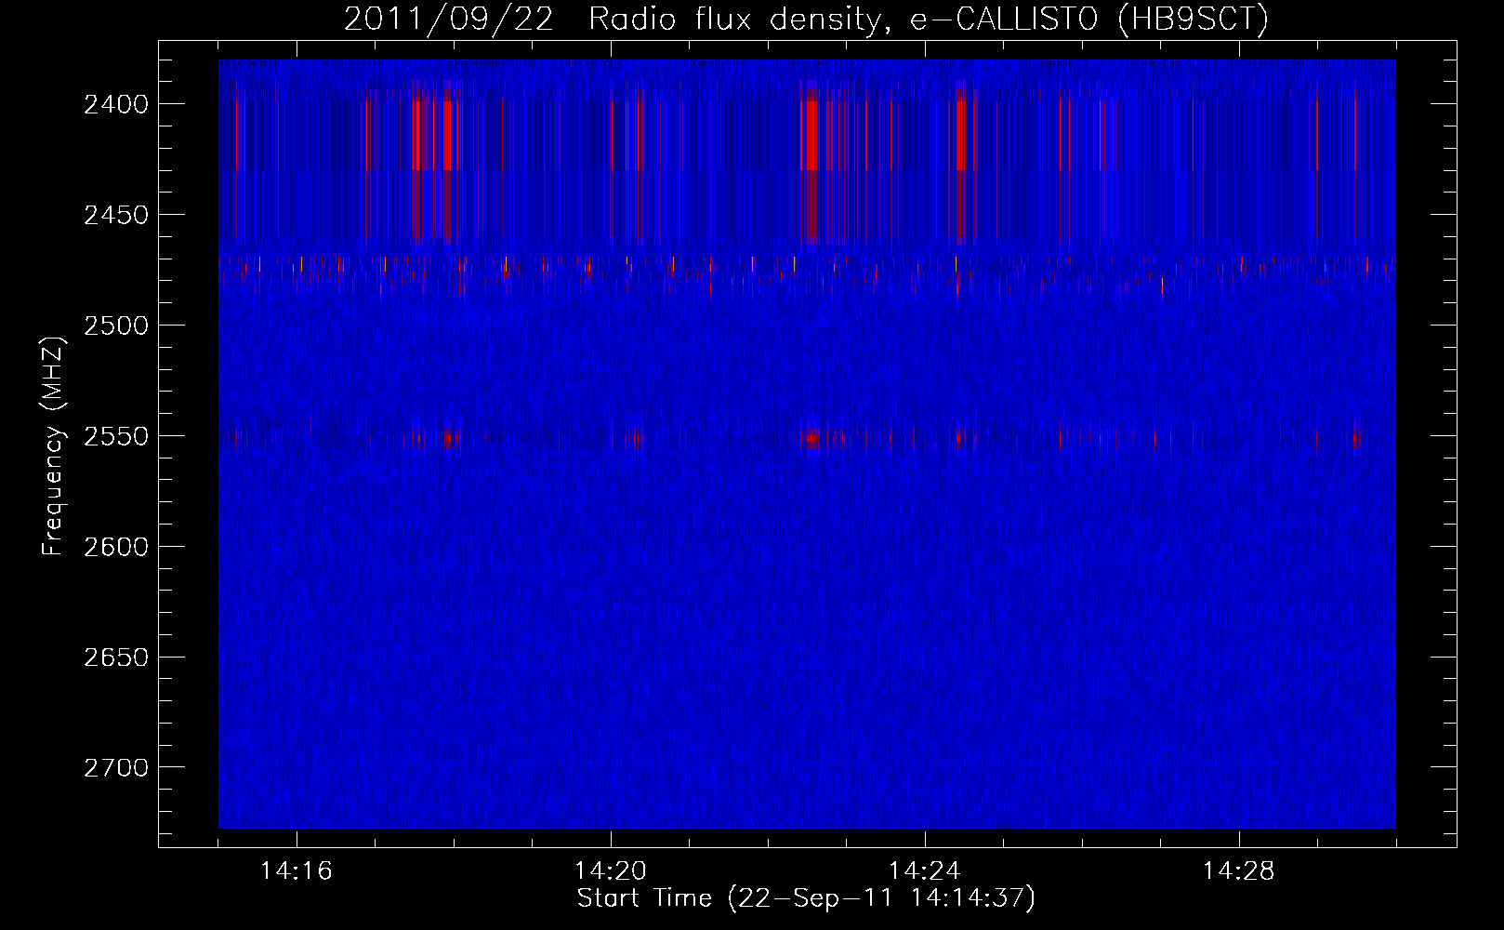The height and width of the screenshot is (930, 1504).
Task: Click the 2450 frequency tick label
Action: (116, 215)
